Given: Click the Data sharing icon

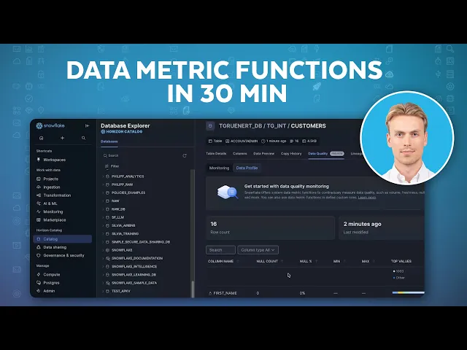Looking at the screenshot, I should (x=39, y=247).
